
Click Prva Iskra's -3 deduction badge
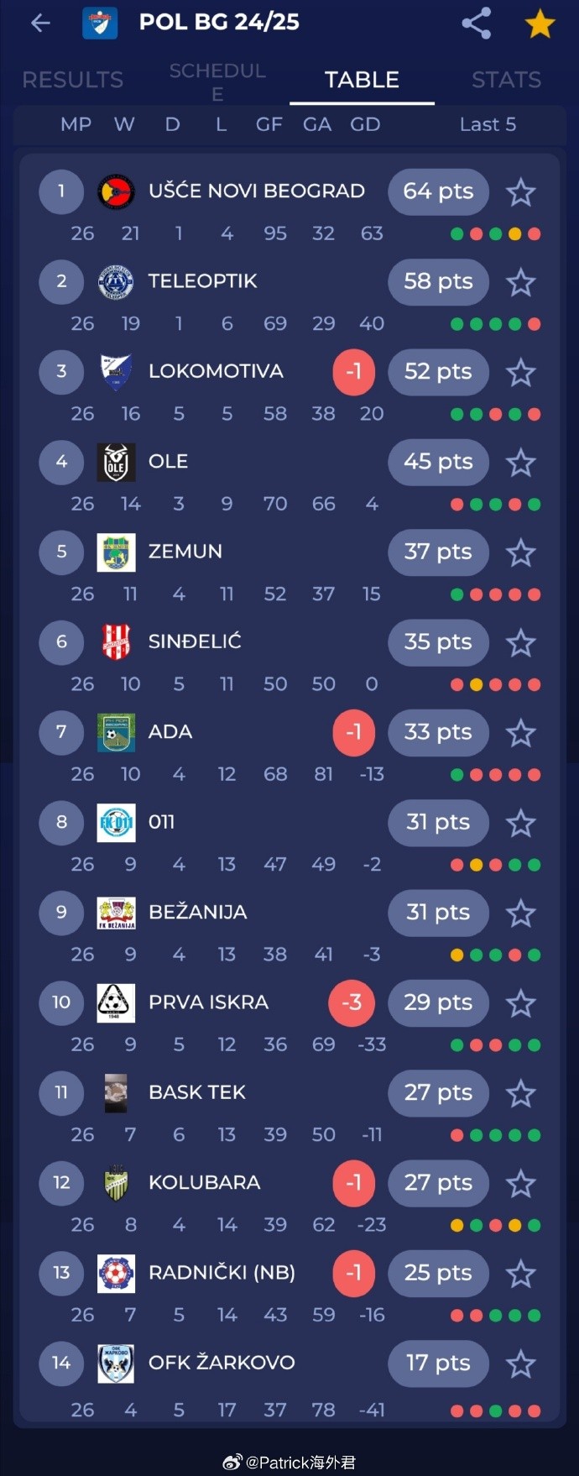coord(352,1002)
